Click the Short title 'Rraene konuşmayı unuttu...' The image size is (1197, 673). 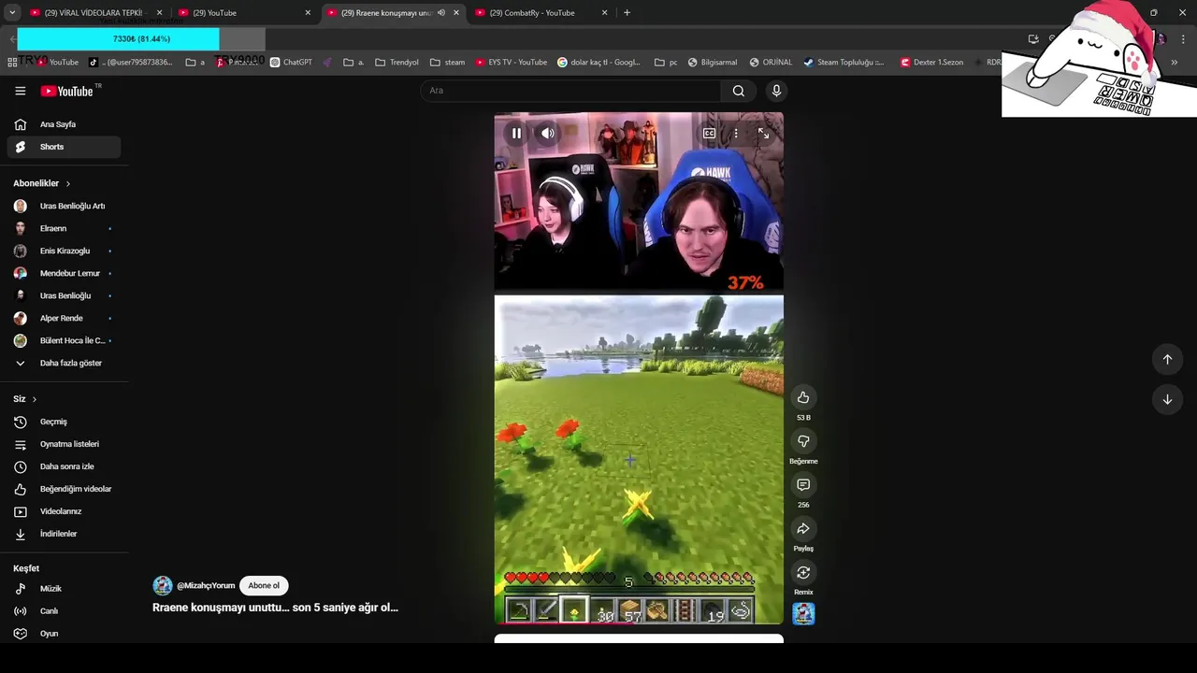(275, 608)
